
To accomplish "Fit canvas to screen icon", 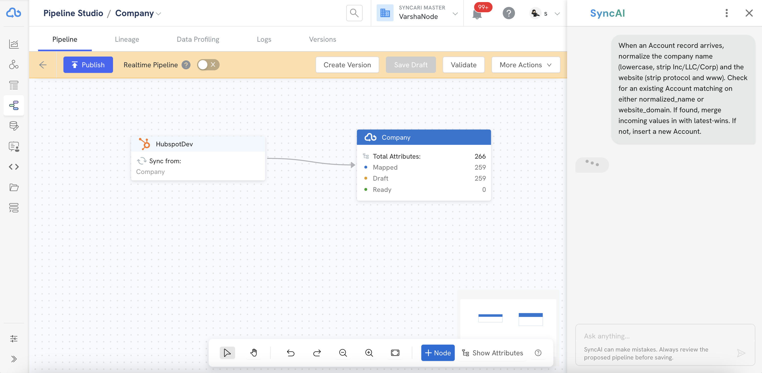I will [x=395, y=353].
